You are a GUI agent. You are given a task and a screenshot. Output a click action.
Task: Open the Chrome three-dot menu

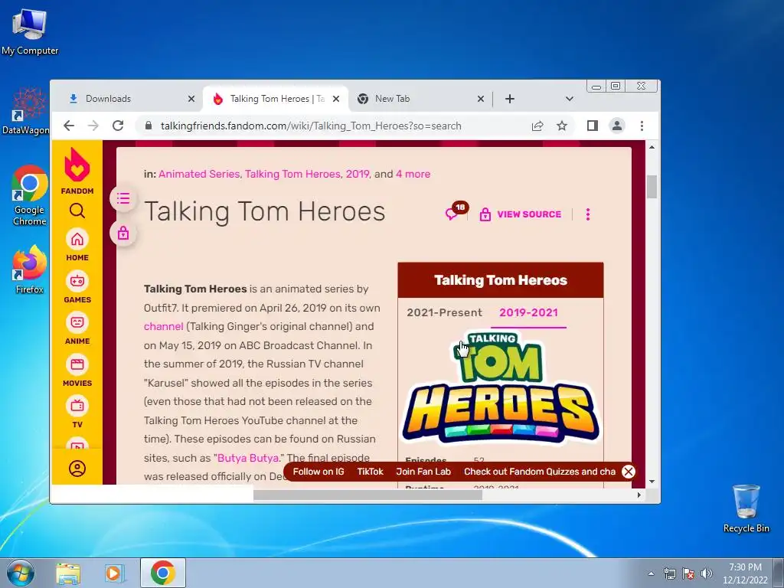[x=642, y=126]
